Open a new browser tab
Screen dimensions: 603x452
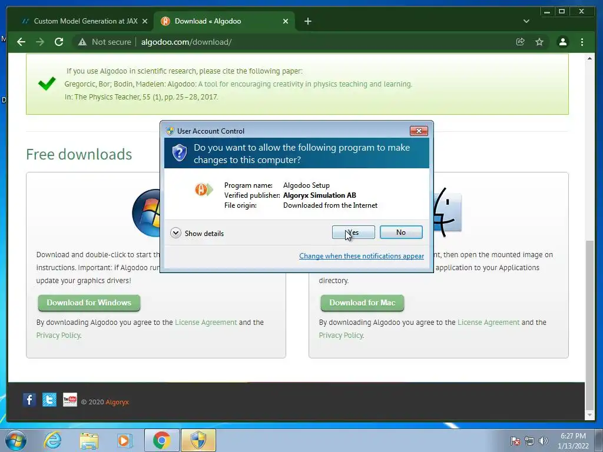pos(307,21)
